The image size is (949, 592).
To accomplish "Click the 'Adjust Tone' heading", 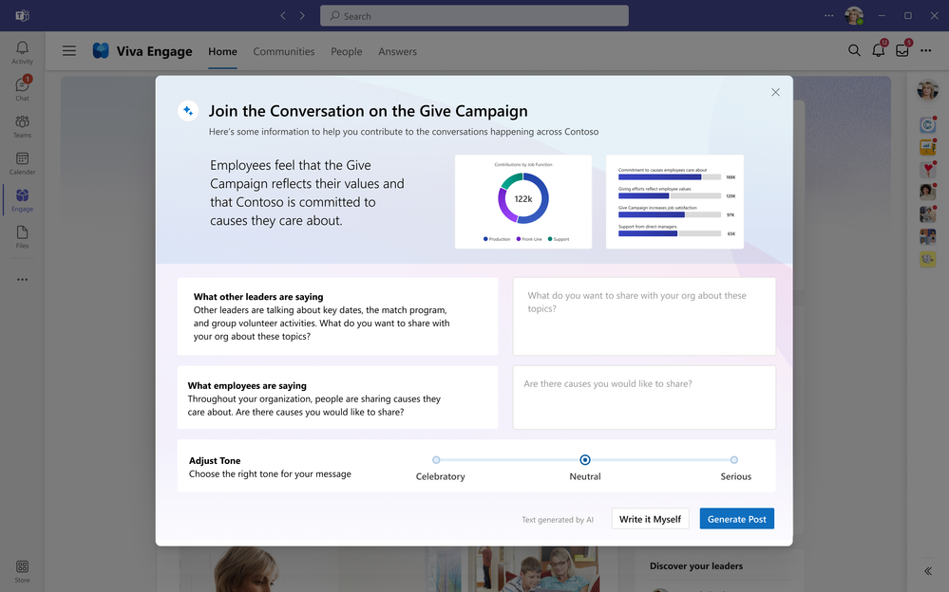I will pos(215,460).
